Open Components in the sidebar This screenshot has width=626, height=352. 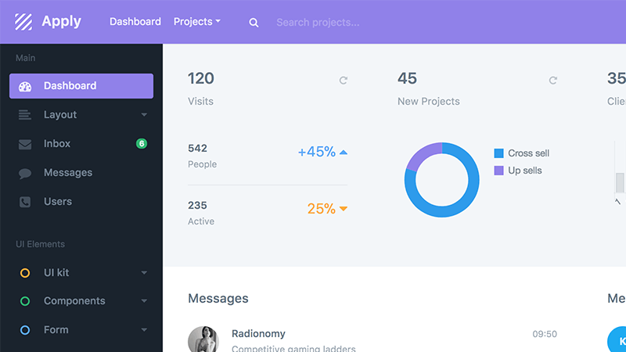tap(81, 301)
